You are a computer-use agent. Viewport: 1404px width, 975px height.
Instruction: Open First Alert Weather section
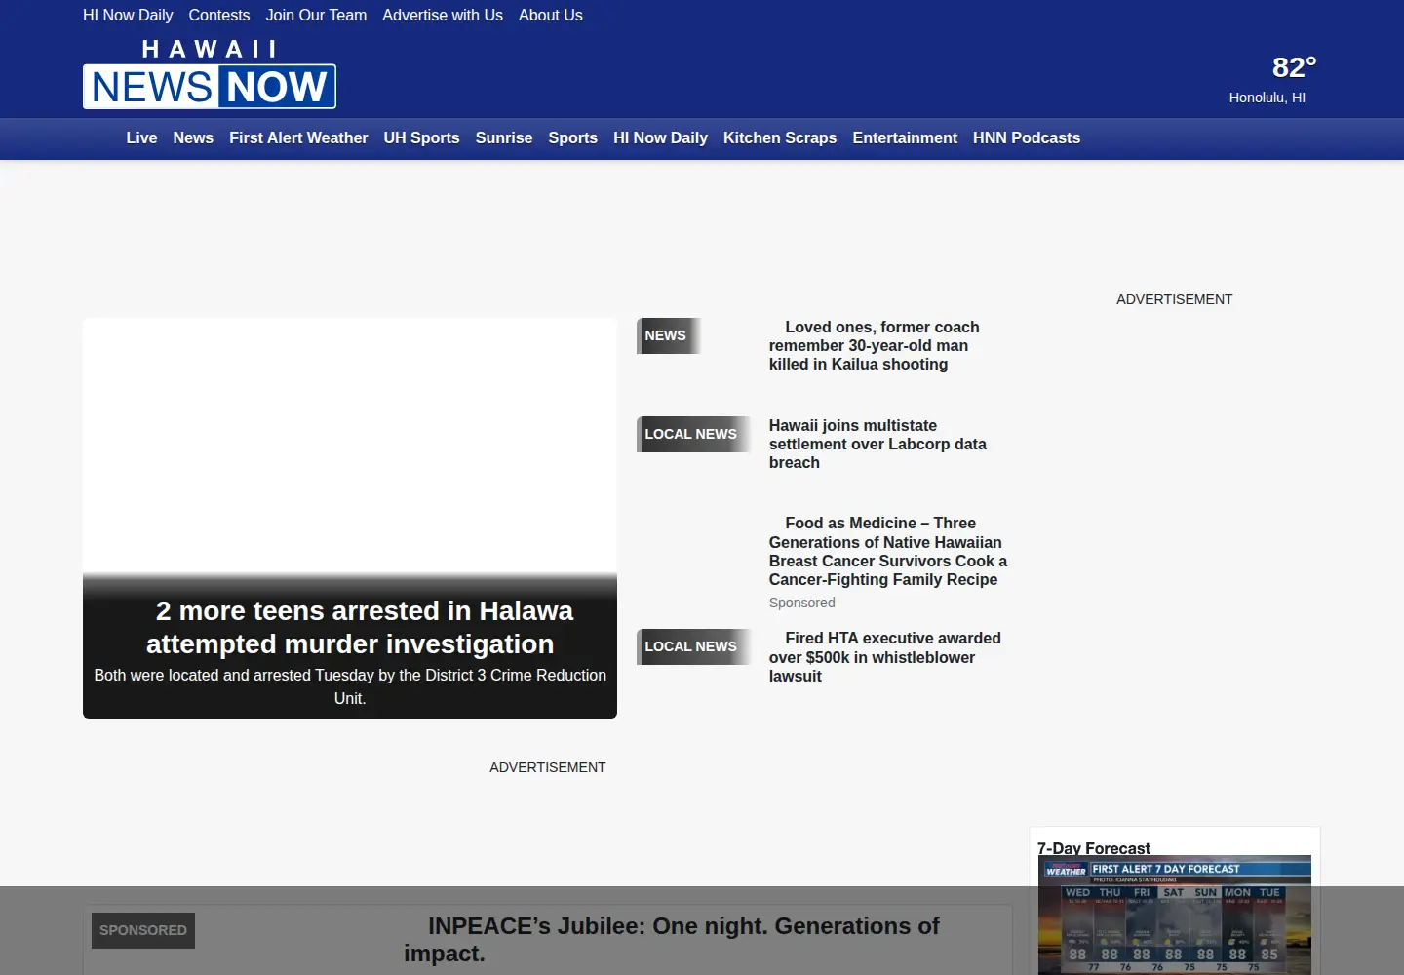pyautogui.click(x=298, y=137)
